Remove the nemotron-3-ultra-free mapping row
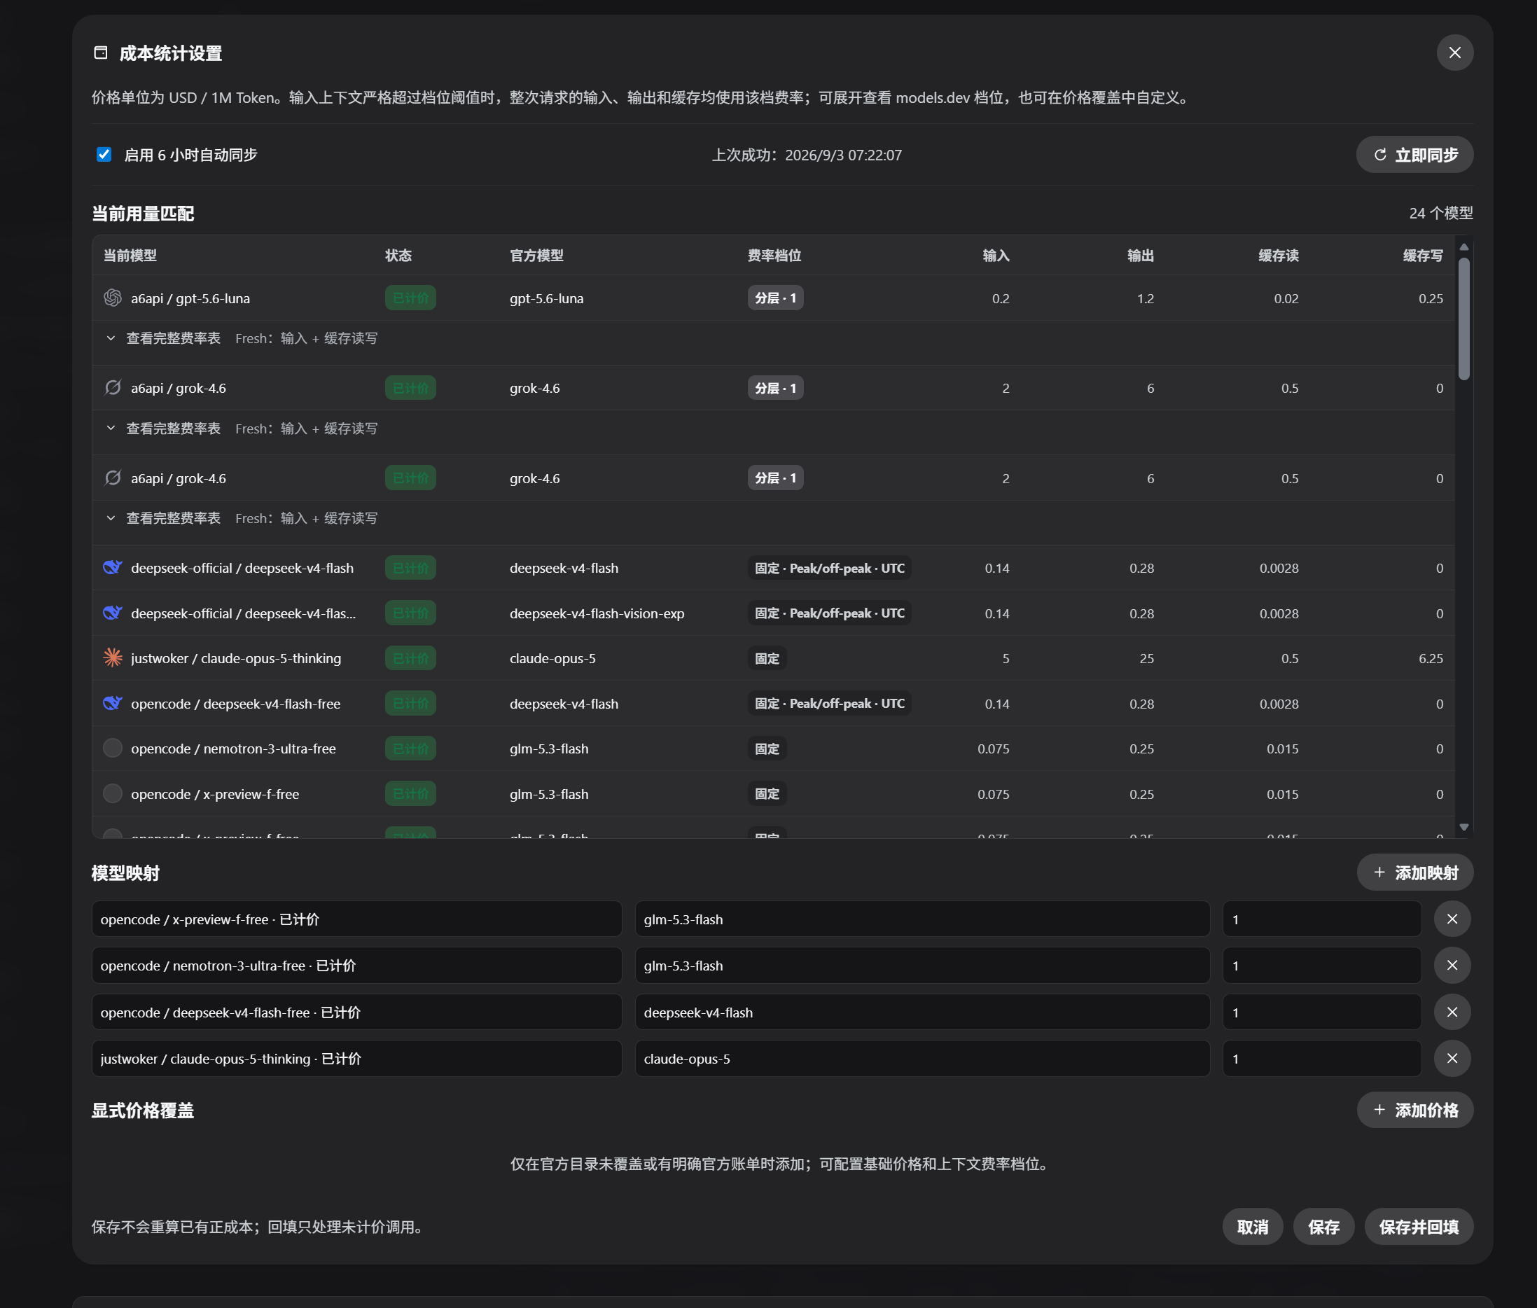Image resolution: width=1537 pixels, height=1308 pixels. click(x=1452, y=966)
